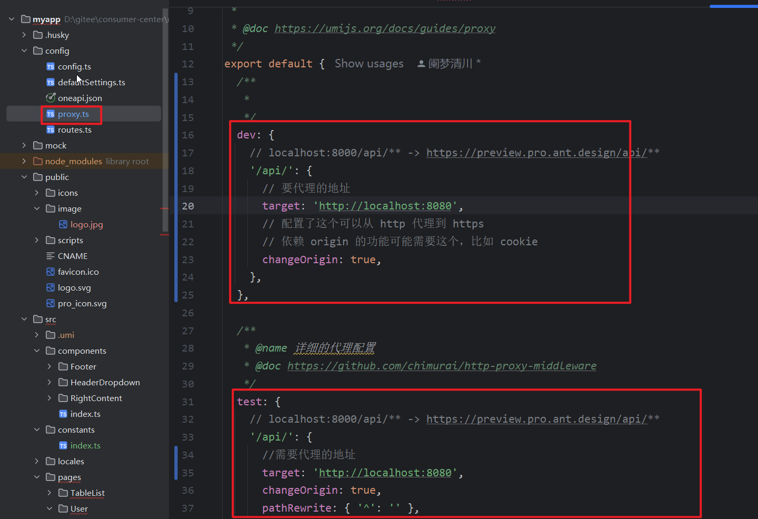This screenshot has height=519, width=758.
Task: Expand the .umi folder
Action: pyautogui.click(x=37, y=335)
